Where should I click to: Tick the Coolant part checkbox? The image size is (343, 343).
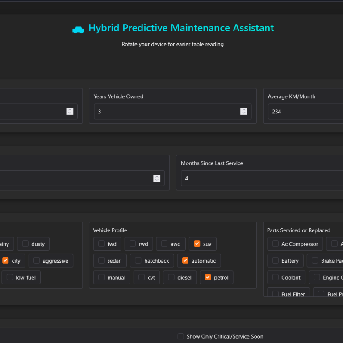pos(276,277)
